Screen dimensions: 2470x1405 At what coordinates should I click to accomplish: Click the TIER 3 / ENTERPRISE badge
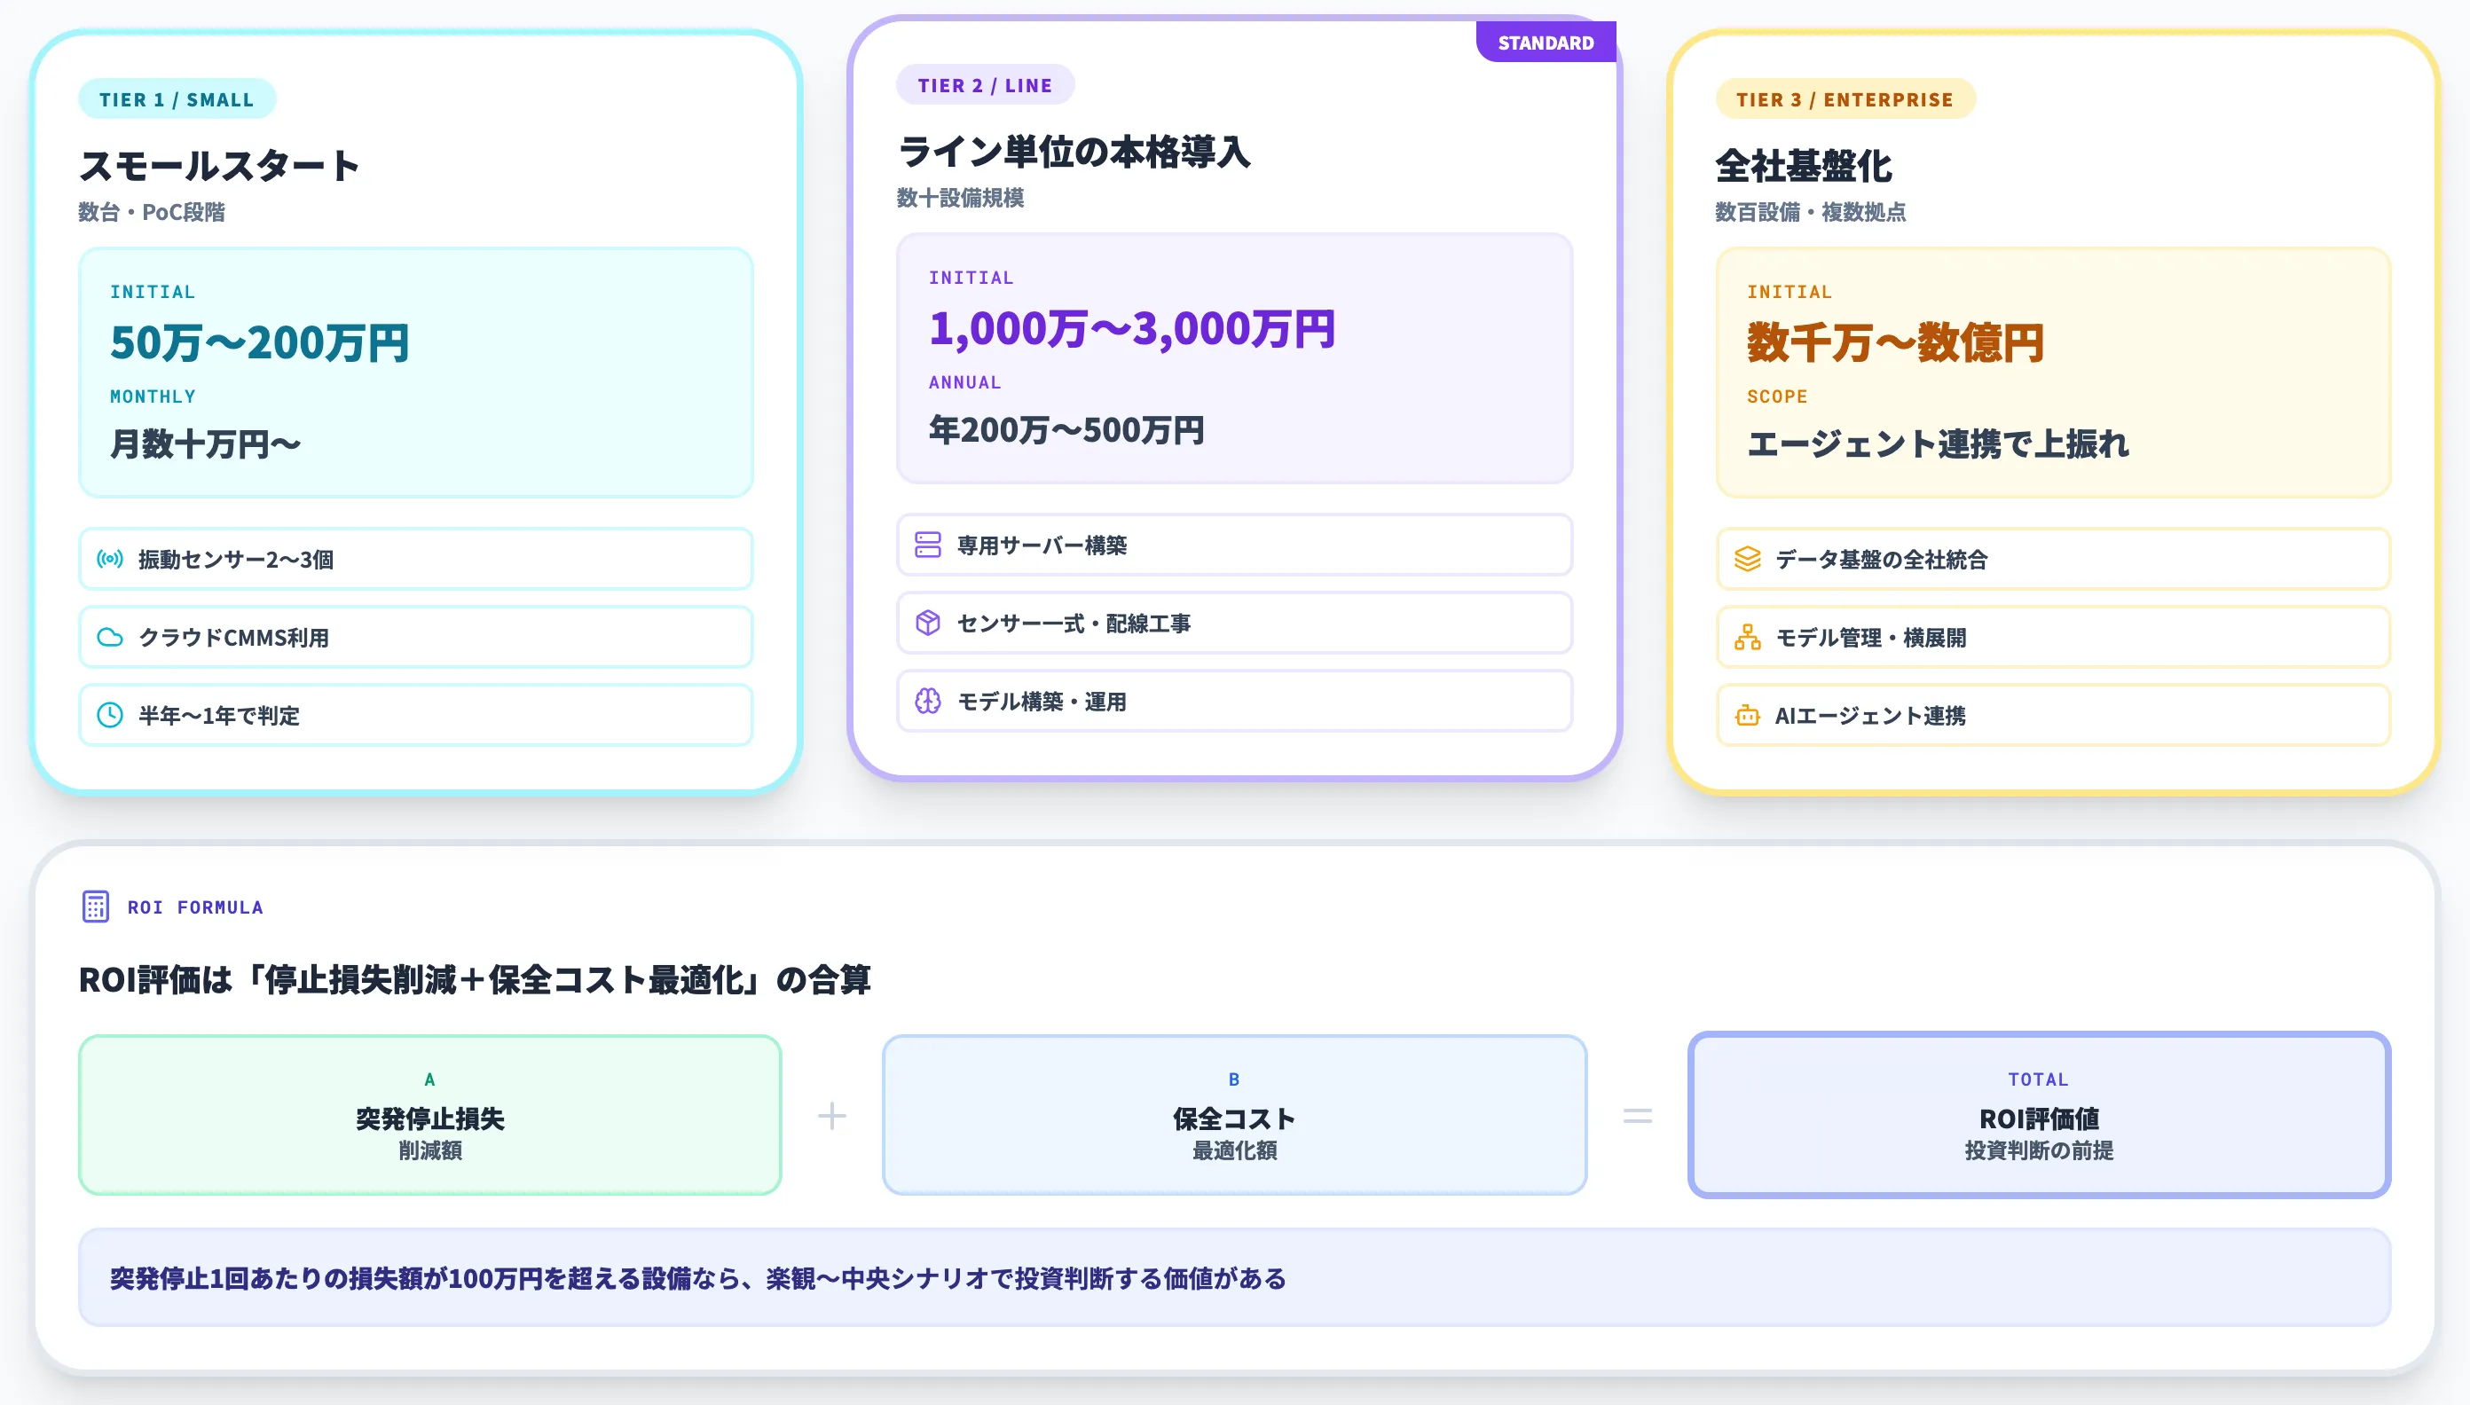[1846, 98]
